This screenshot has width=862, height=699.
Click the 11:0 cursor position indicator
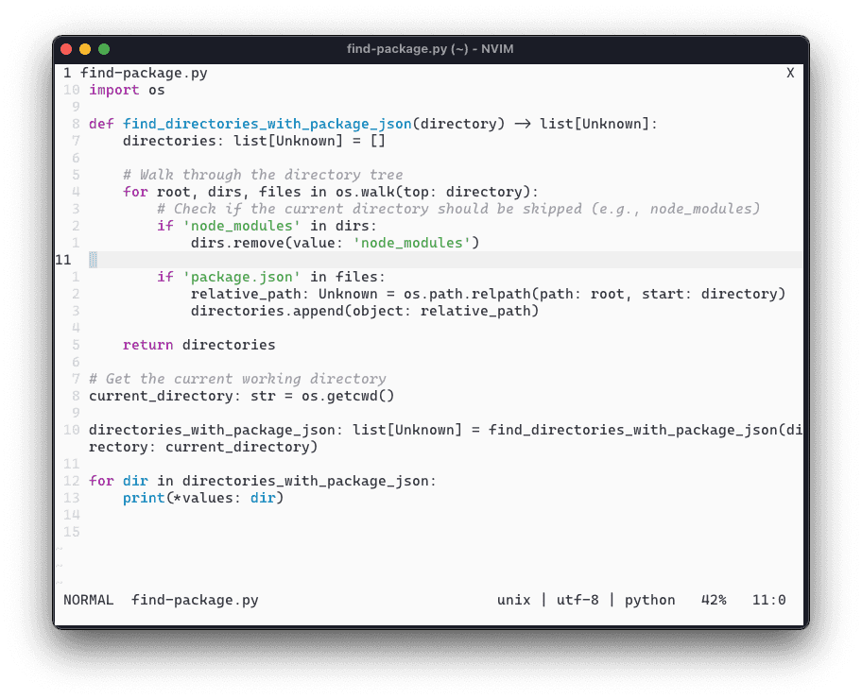768,600
